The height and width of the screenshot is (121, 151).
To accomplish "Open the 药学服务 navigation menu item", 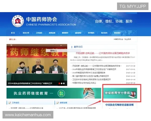I will pos(91,33).
